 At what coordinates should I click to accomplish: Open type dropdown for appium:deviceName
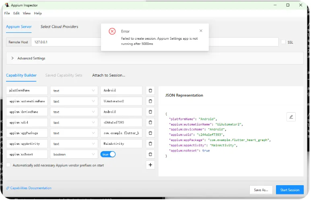click(74, 112)
